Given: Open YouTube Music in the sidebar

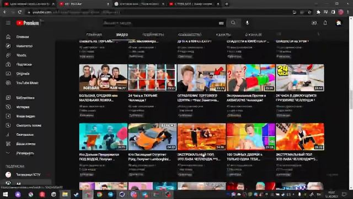Looking at the screenshot, I should click(27, 83).
